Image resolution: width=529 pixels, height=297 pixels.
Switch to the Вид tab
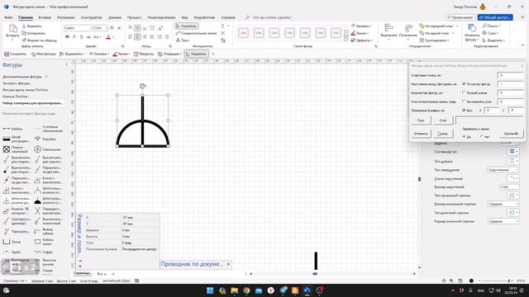[184, 17]
